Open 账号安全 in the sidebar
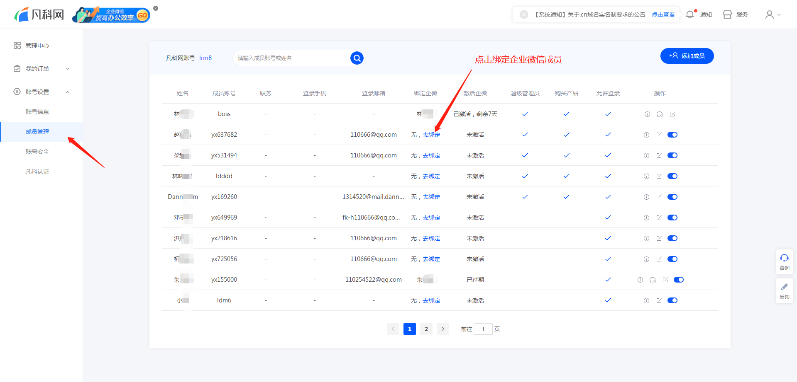Viewport: 797px width, 382px height. pos(37,152)
